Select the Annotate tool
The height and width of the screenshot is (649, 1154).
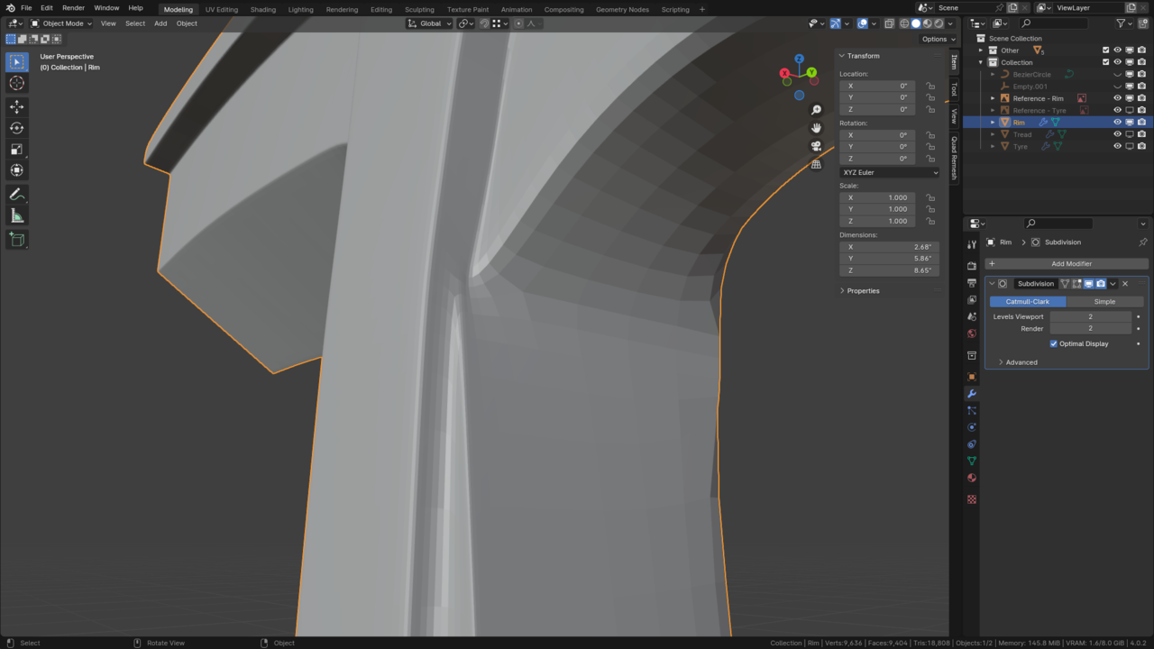tap(17, 195)
